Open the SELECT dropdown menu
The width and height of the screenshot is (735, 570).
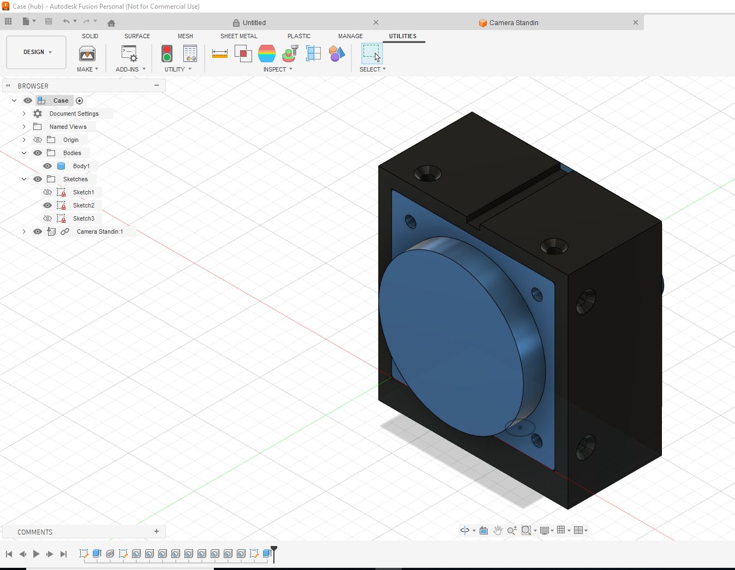pos(373,69)
